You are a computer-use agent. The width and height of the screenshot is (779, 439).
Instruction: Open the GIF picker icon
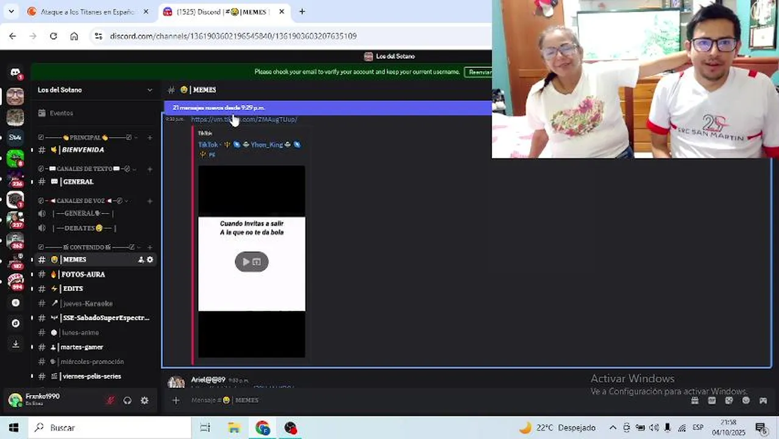712,401
